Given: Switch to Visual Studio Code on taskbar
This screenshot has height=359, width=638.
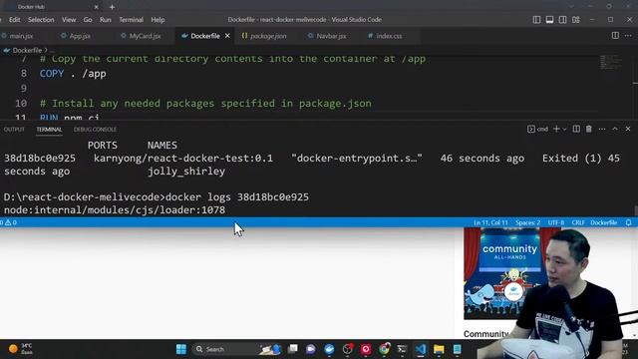Looking at the screenshot, I should pyautogui.click(x=421, y=349).
